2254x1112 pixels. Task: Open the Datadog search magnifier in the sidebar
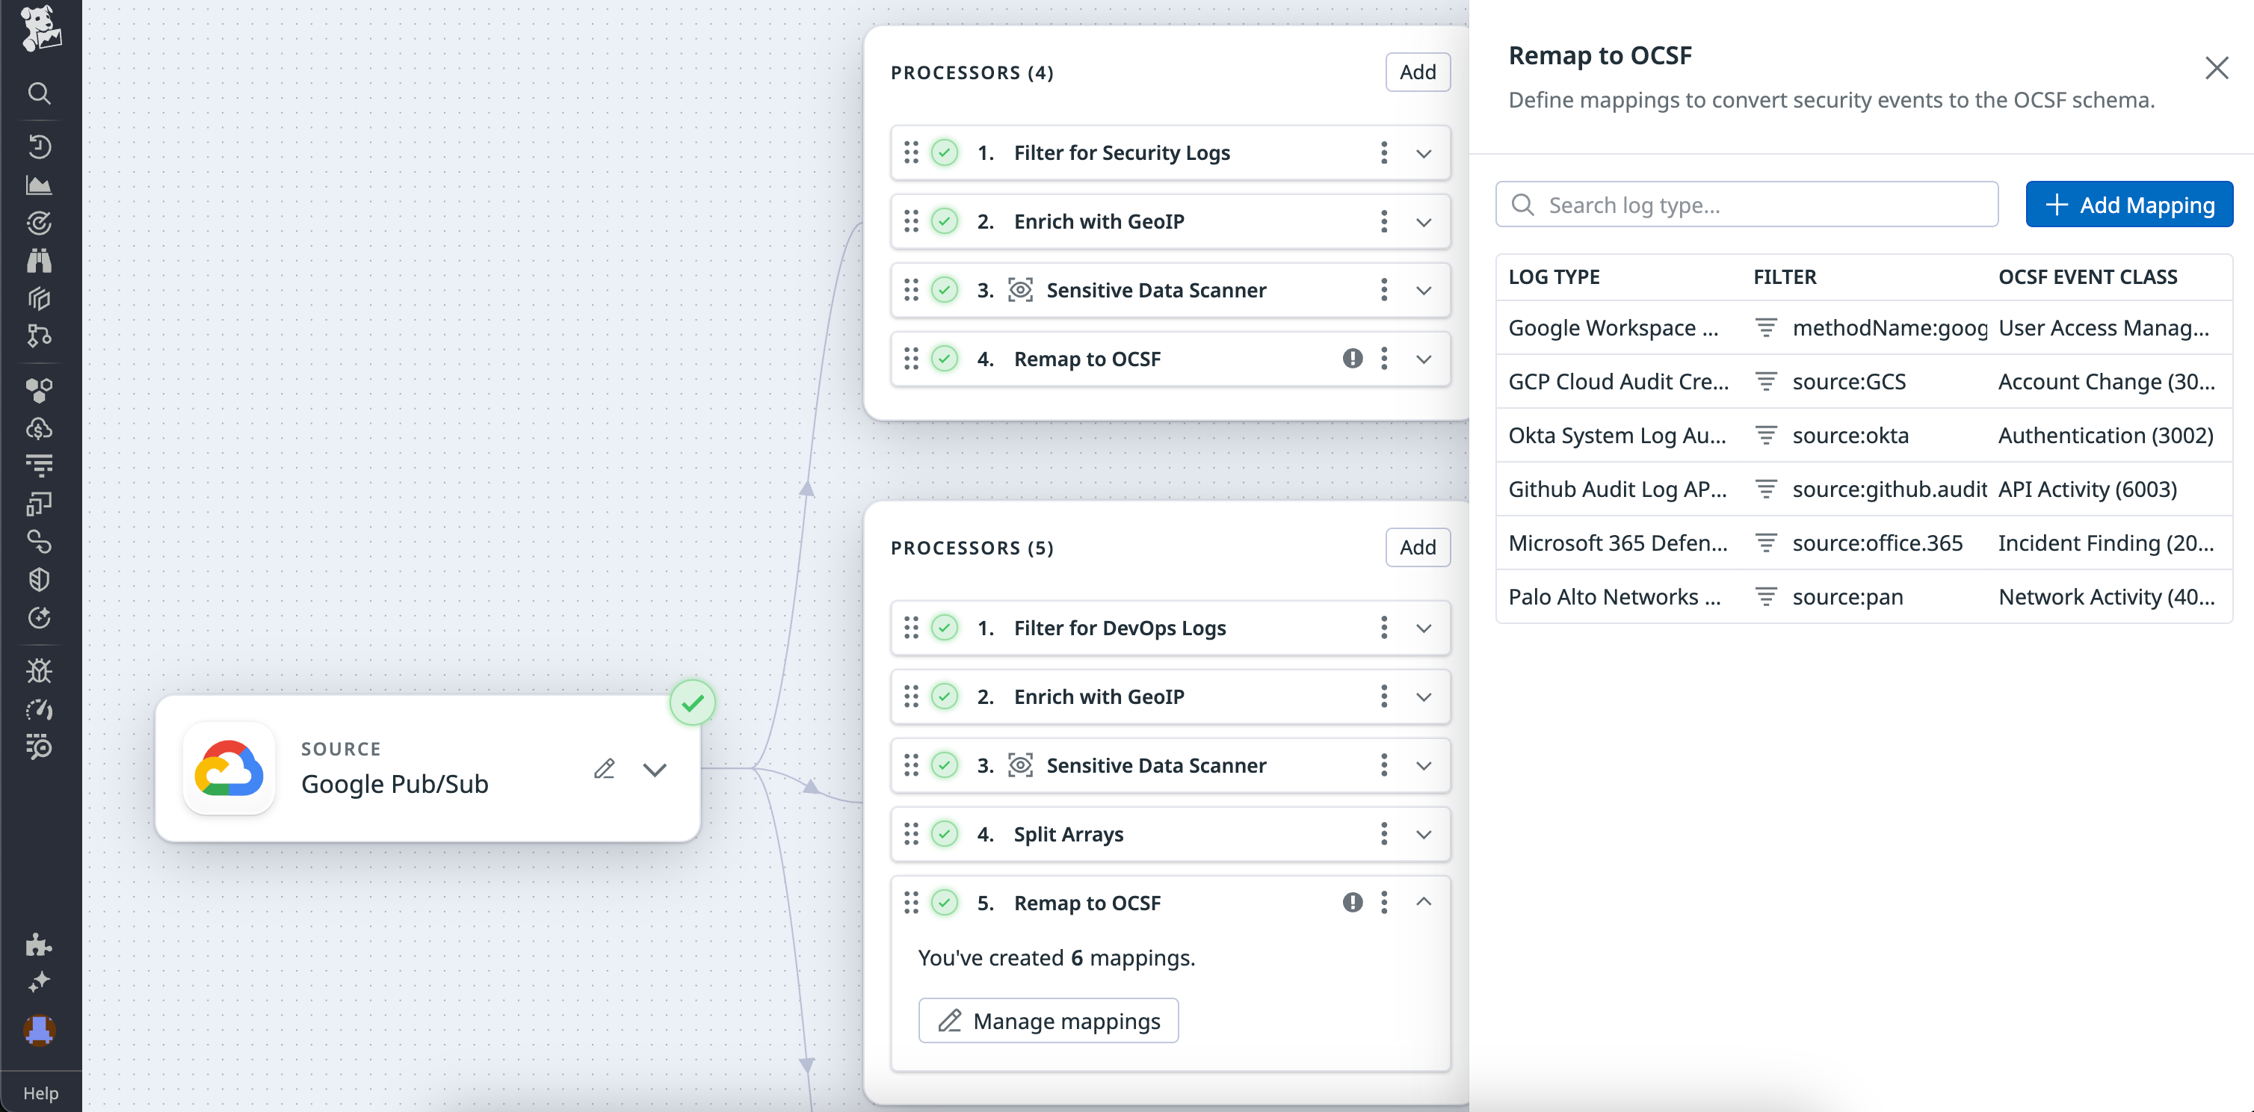coord(40,93)
